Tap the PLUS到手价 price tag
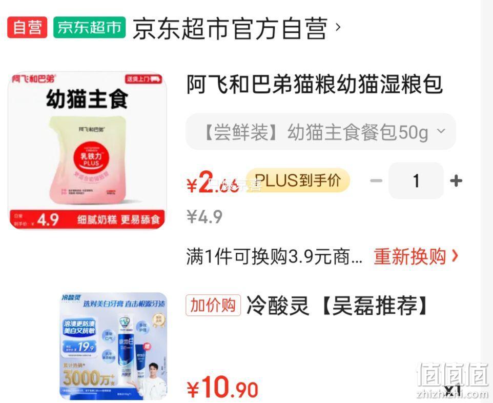 [298, 180]
